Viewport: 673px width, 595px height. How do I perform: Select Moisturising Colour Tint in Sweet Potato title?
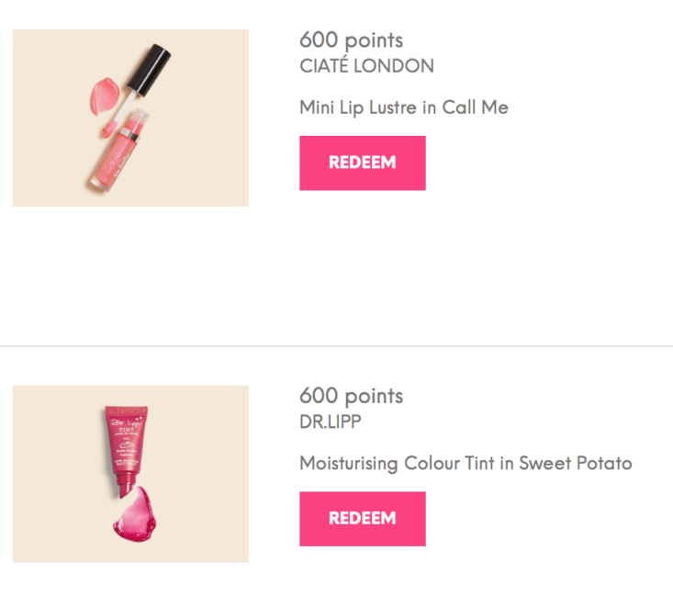tap(465, 463)
